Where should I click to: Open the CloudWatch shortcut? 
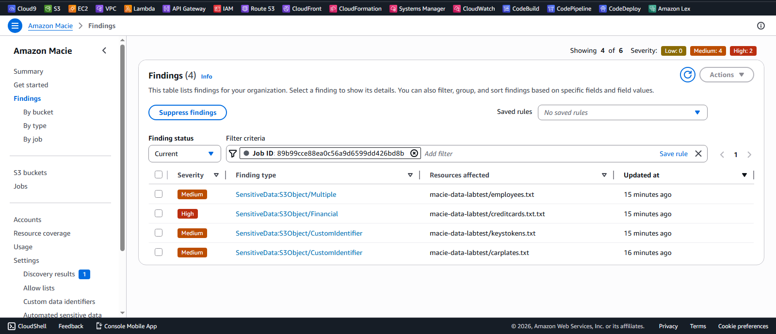474,8
